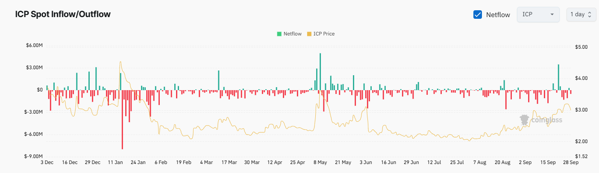The width and height of the screenshot is (599, 173).
Task: Click the 4 Mar date label
Action: tap(206, 163)
